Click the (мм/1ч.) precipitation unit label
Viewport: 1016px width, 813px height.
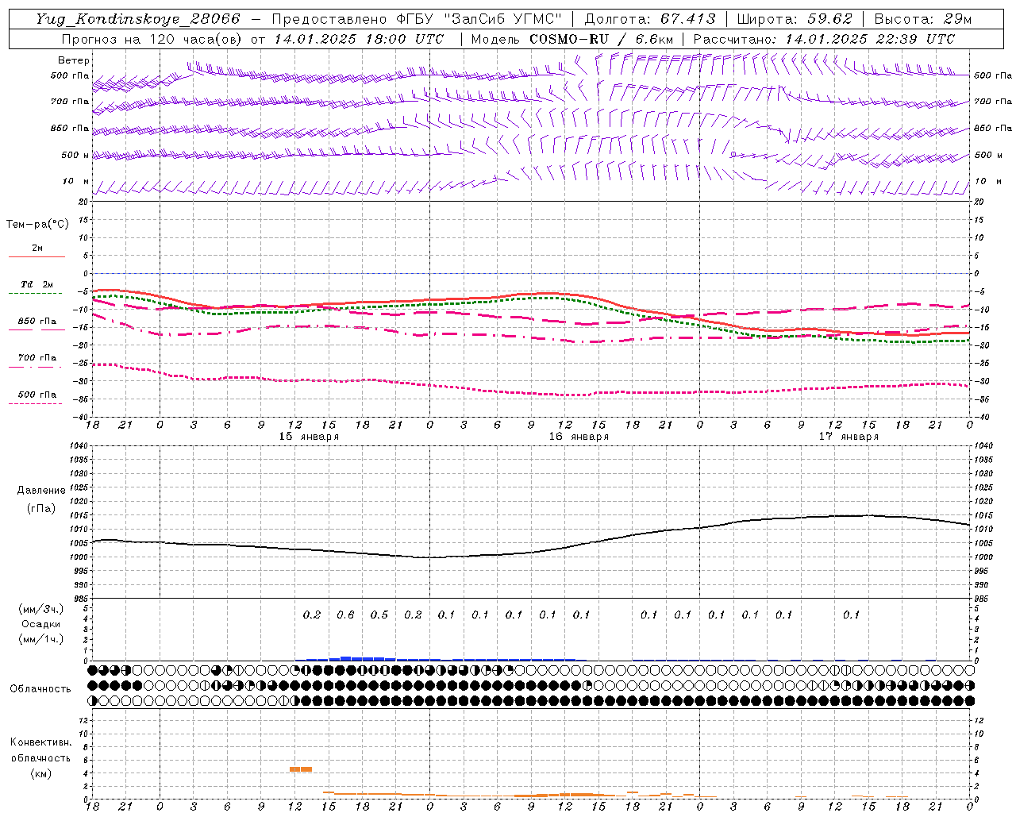[x=40, y=639]
